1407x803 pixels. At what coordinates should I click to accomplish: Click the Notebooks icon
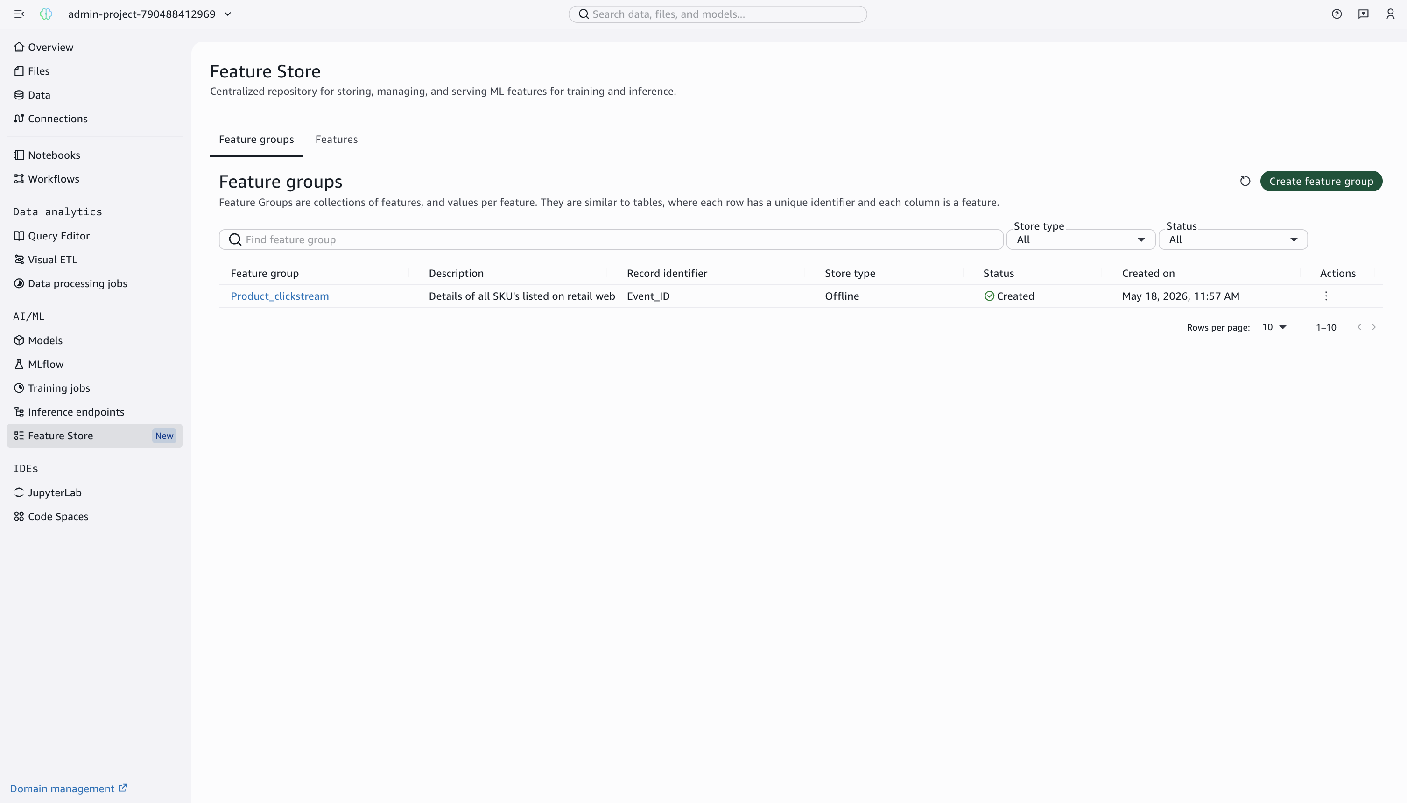[19, 155]
